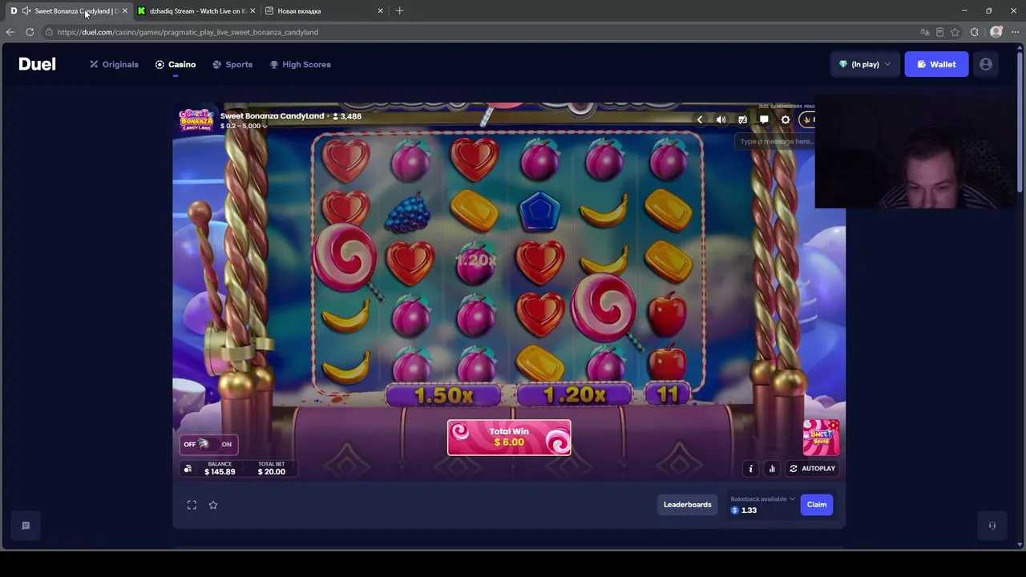Screen dimensions: 1026x577
Task: Go to the Sports section
Action: [x=232, y=64]
